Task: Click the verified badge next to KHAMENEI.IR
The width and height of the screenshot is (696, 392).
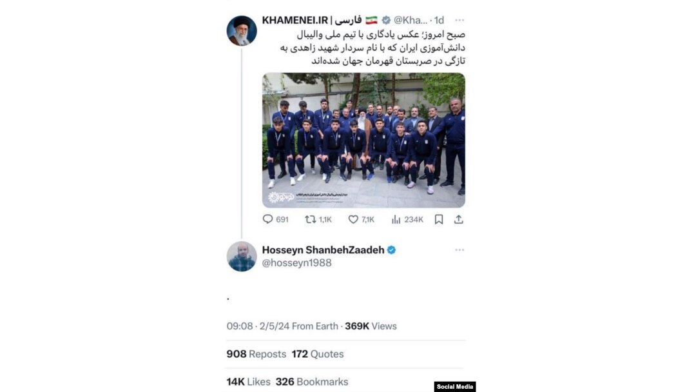Action: (386, 20)
